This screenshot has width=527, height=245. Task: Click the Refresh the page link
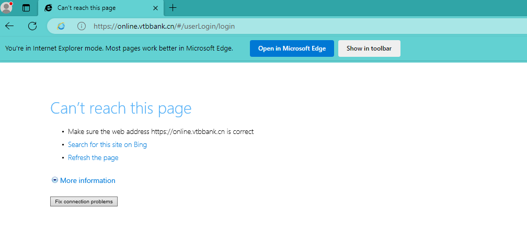(x=93, y=157)
